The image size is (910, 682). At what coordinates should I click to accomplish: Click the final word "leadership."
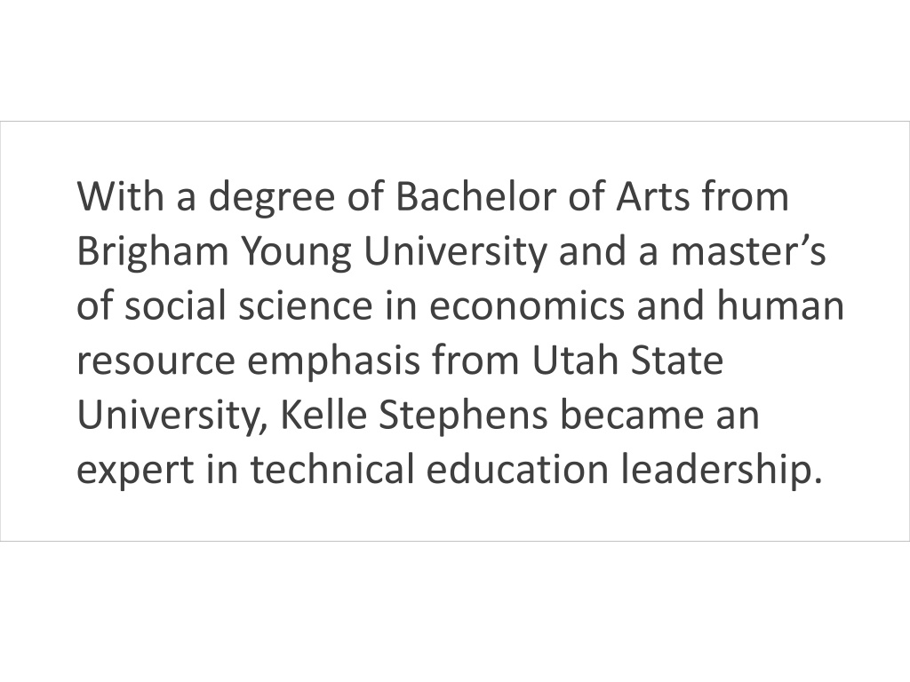click(722, 471)
